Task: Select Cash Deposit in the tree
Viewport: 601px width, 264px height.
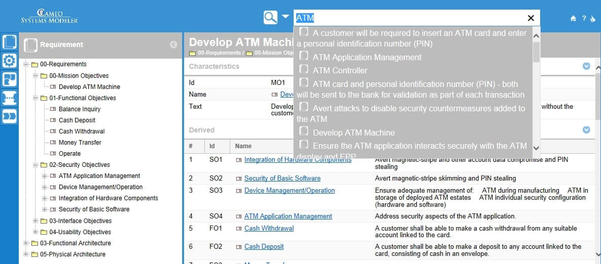Action: point(78,120)
